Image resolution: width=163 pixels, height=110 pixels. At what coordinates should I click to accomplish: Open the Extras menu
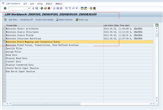tap(40, 4)
